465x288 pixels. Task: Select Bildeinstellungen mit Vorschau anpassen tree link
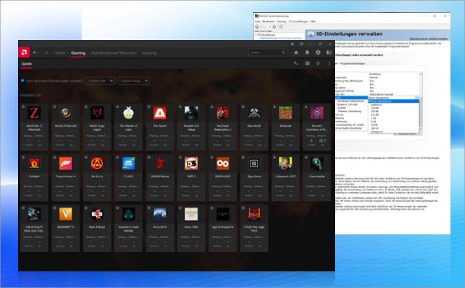click(281, 38)
